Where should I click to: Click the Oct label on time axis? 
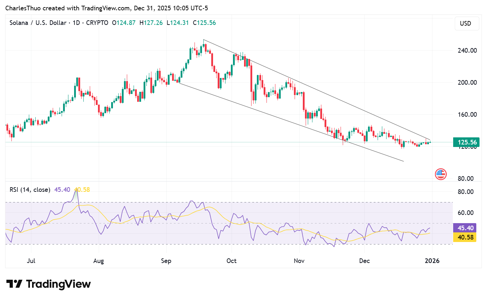coord(232,261)
